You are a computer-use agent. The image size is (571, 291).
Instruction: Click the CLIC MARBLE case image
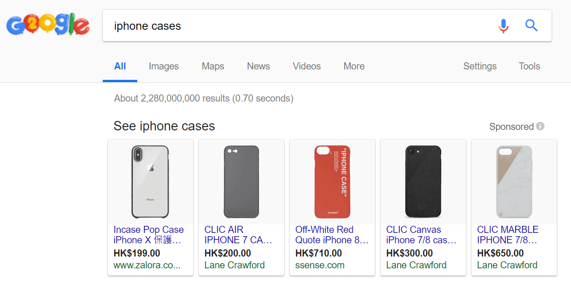click(514, 181)
